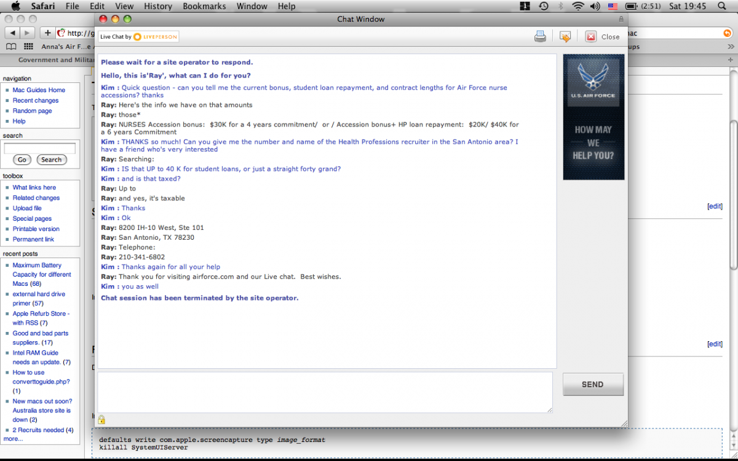738x461 pixels.
Task: Show Top Sites grid icon
Action: click(x=28, y=47)
